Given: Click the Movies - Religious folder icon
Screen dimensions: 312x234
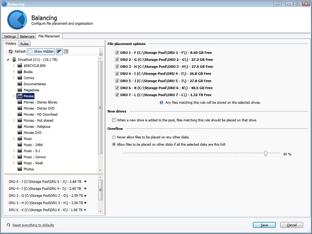Looking at the screenshot, I should pos(19,127).
